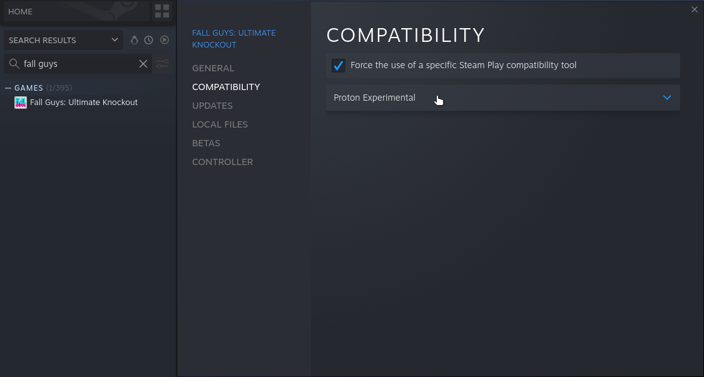Viewport: 704px width, 377px height.
Task: Click the Home button in library
Action: (x=75, y=11)
